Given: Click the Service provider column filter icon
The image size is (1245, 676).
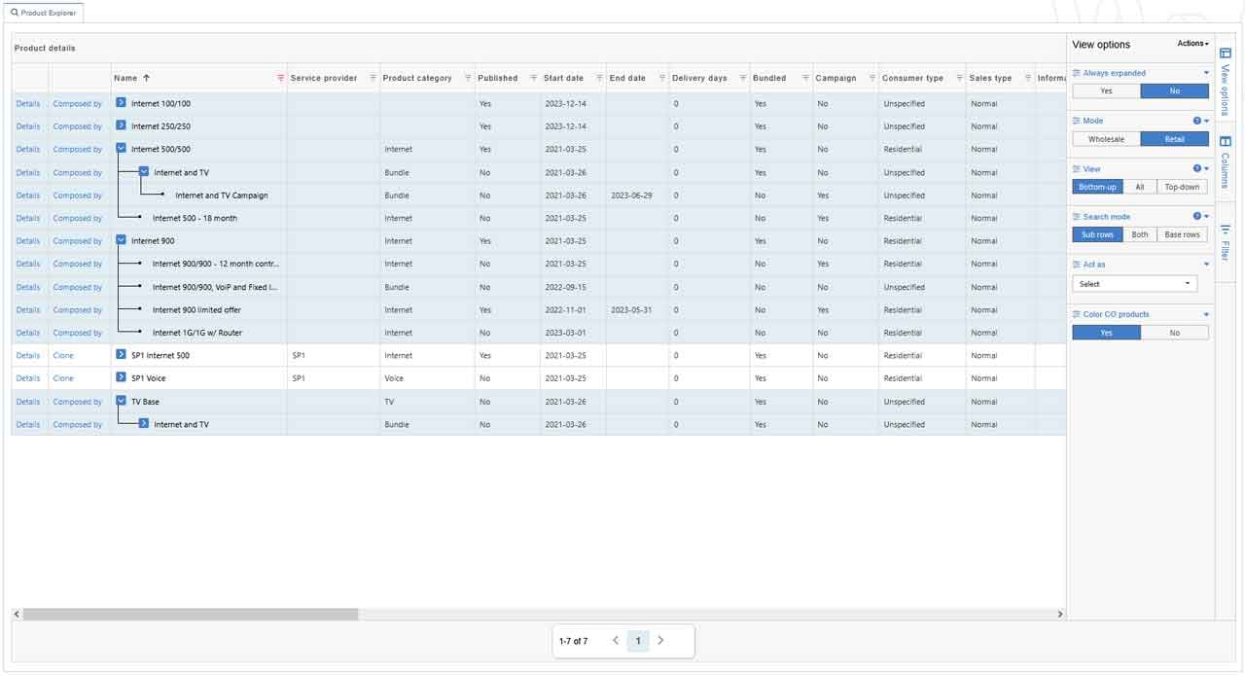Looking at the screenshot, I should pos(373,78).
